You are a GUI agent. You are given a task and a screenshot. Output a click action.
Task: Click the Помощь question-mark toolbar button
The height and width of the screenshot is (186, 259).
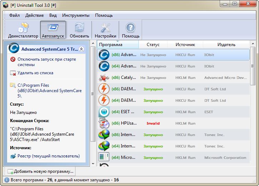pyautogui.click(x=131, y=30)
